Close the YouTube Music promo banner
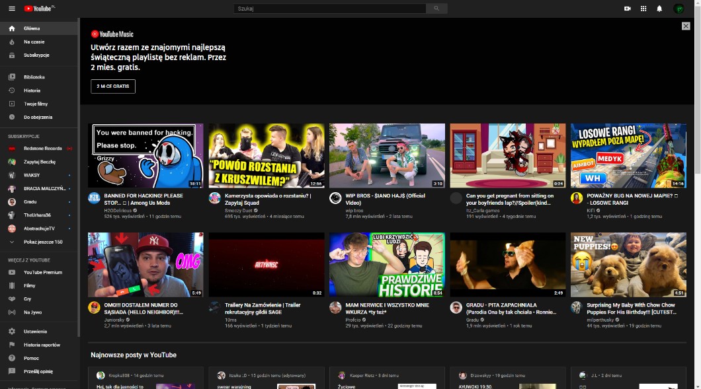 click(686, 26)
